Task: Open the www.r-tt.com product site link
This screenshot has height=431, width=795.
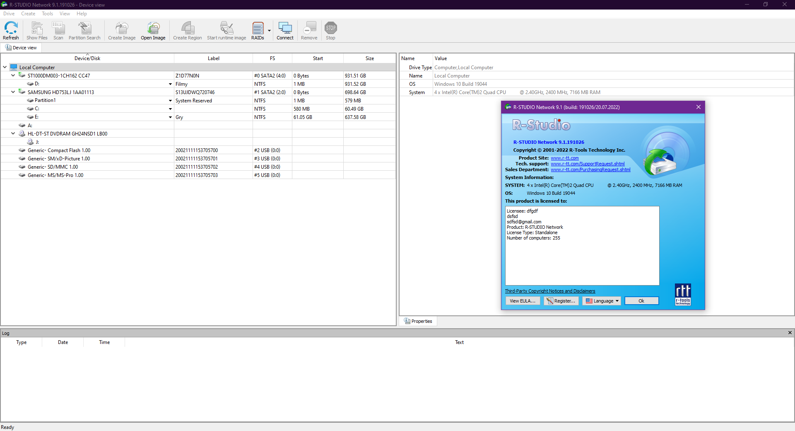Action: (x=565, y=158)
